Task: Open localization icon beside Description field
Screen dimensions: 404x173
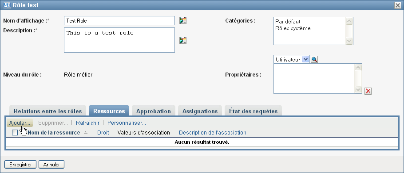Action: [x=183, y=40]
